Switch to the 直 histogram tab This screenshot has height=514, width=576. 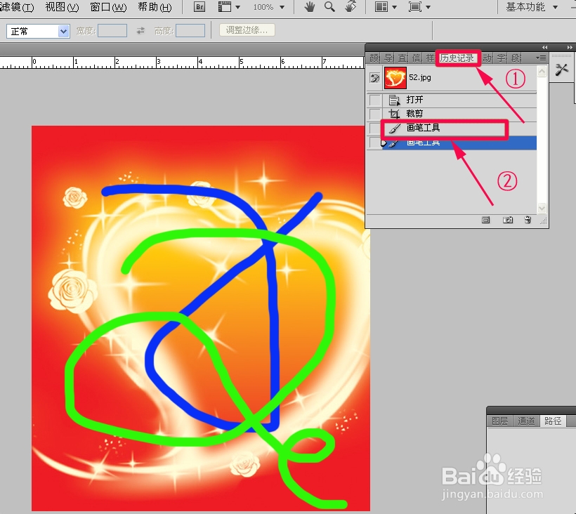point(402,58)
